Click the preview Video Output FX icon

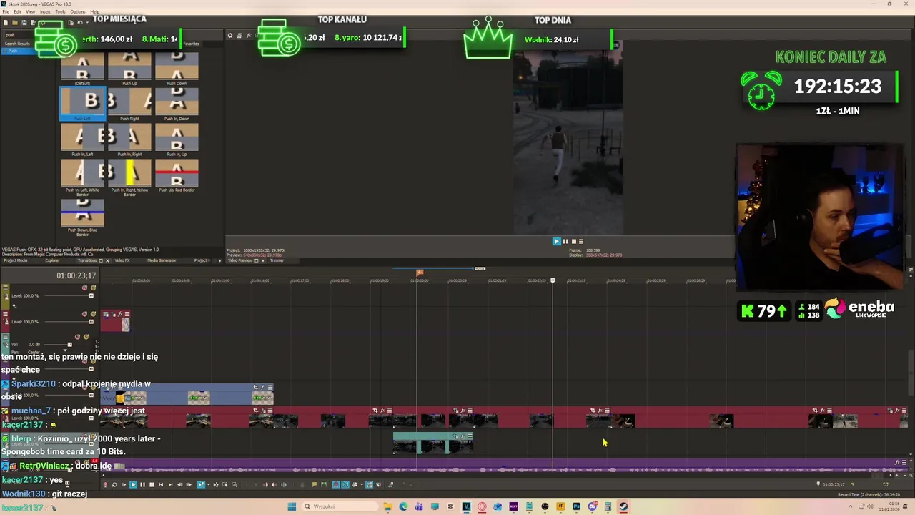pyautogui.click(x=249, y=36)
